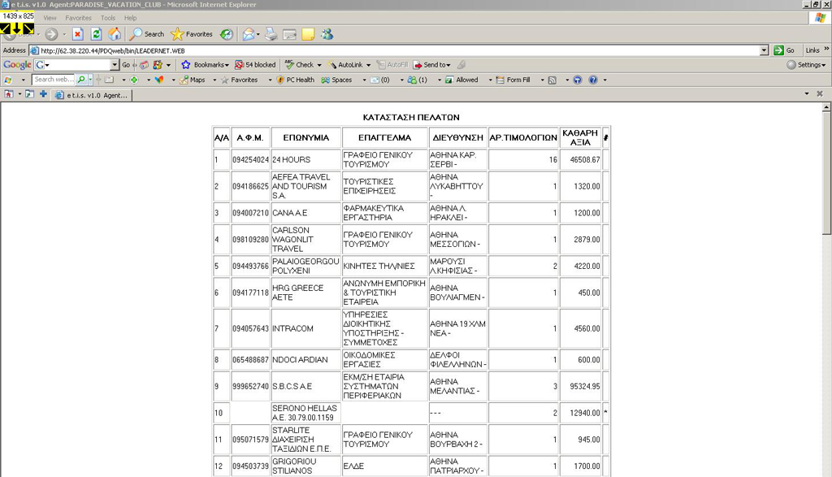The image size is (832, 477).
Task: Open the Spaces button
Action: click(x=336, y=80)
